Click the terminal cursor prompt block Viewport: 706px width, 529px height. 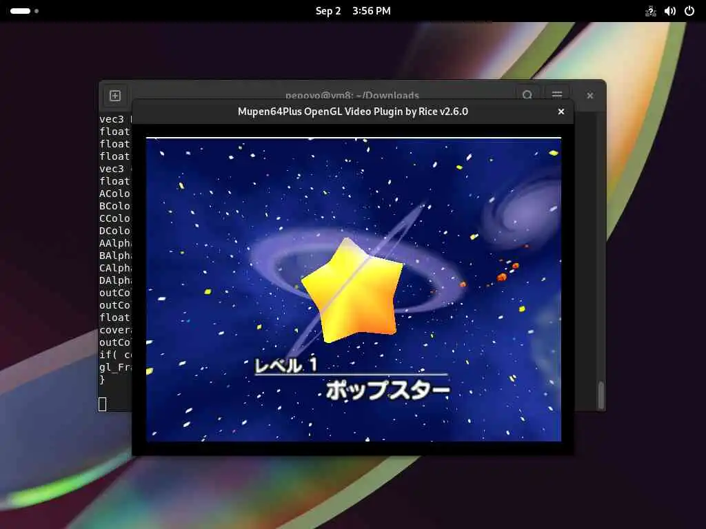103,404
